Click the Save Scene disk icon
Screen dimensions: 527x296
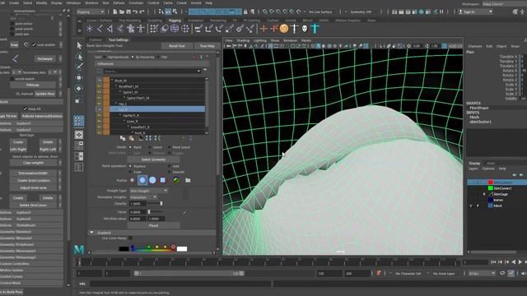[128, 12]
